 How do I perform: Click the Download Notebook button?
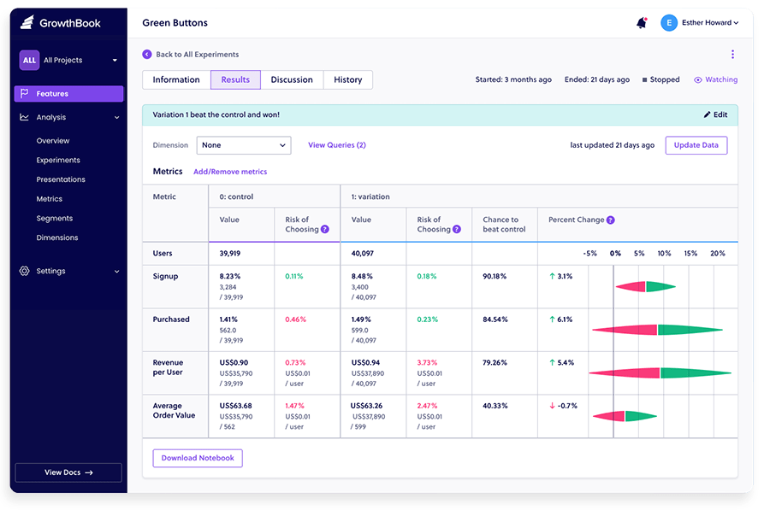coord(197,458)
